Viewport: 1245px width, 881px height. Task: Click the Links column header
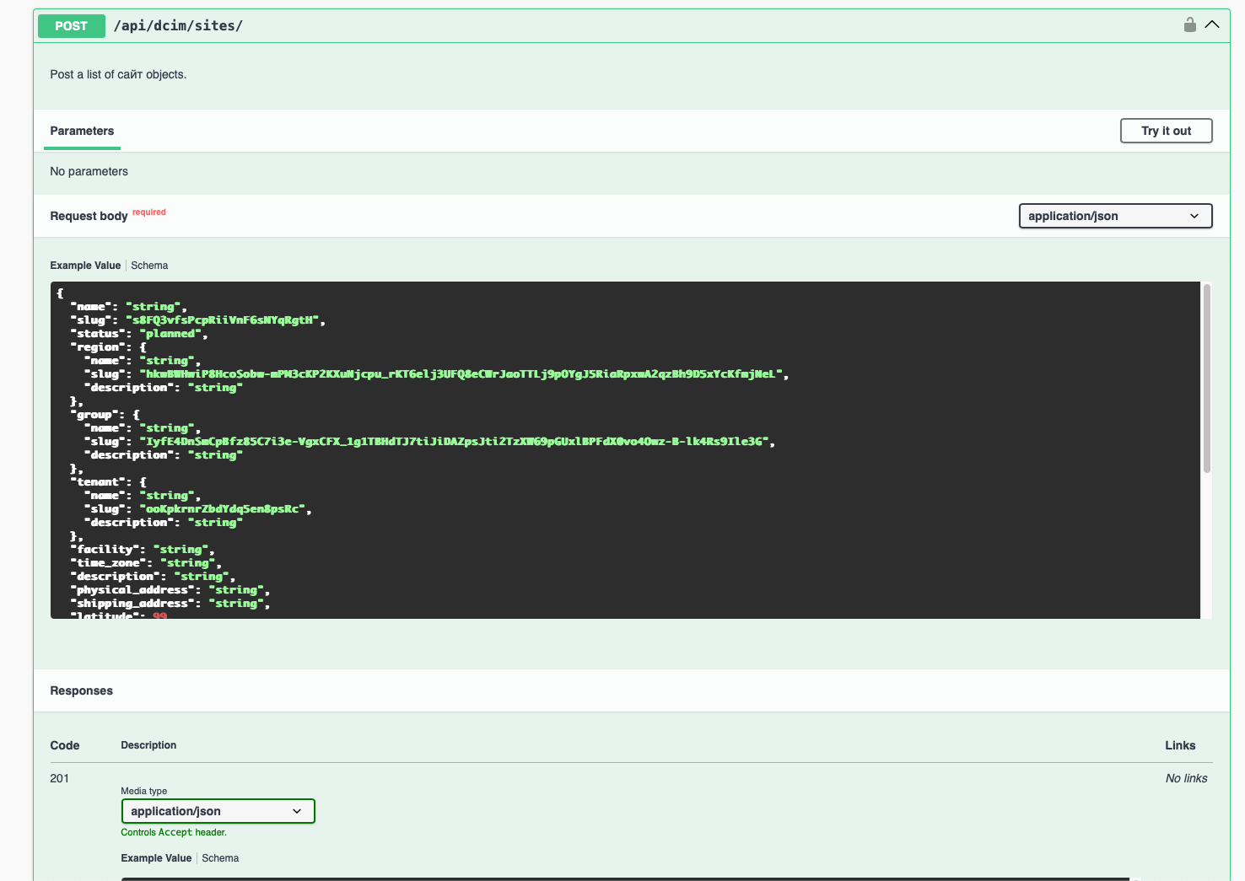(x=1180, y=745)
